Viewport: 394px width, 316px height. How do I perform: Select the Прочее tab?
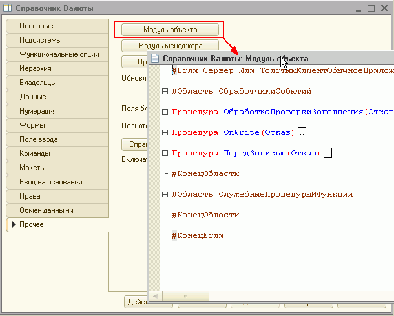57,224
